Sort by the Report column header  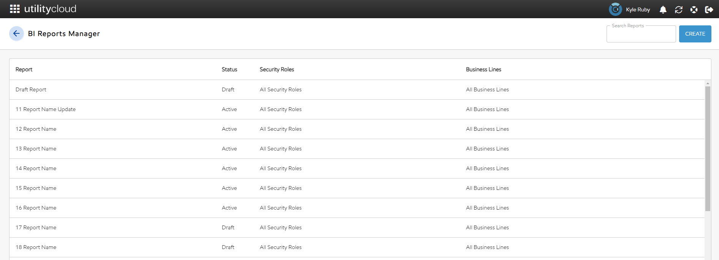click(x=24, y=69)
